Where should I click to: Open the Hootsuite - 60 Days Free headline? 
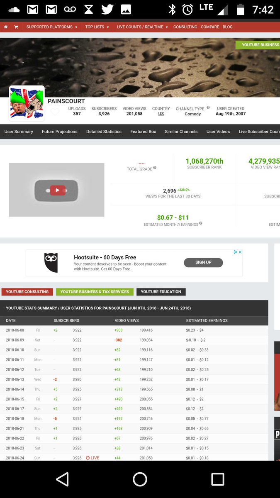coord(105,257)
